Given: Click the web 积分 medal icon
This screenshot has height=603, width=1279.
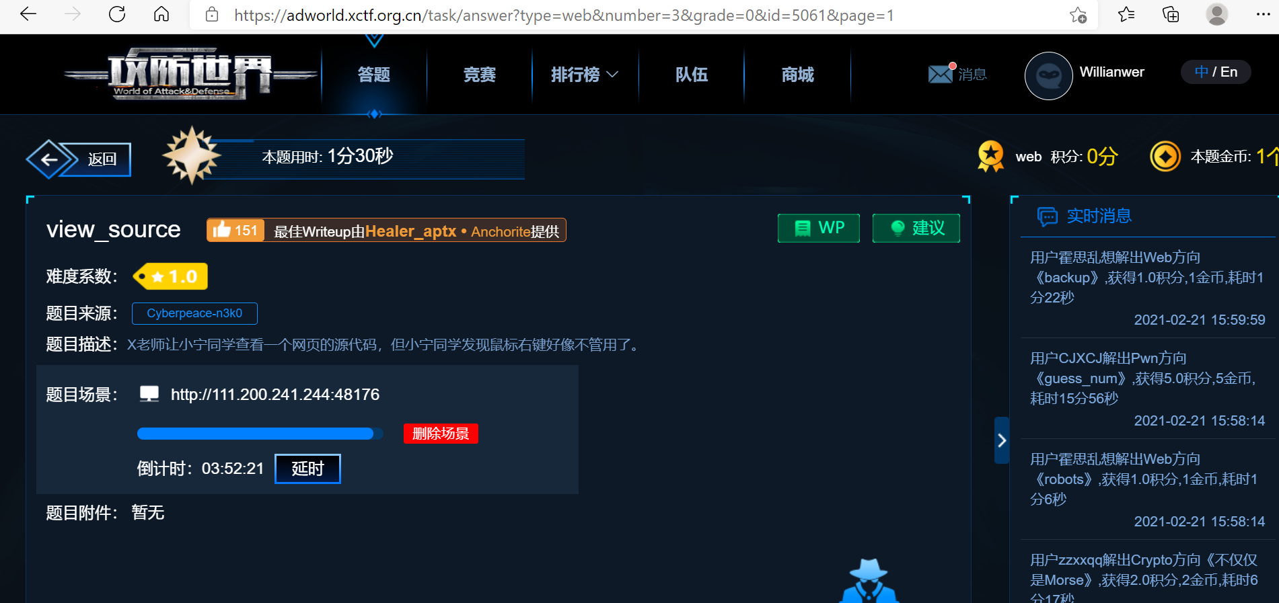Looking at the screenshot, I should (x=990, y=156).
